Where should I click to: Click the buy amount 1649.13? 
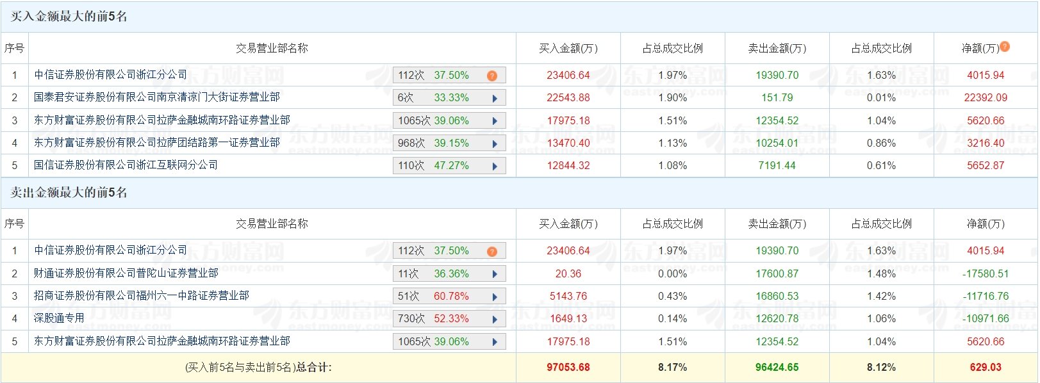[x=568, y=319]
